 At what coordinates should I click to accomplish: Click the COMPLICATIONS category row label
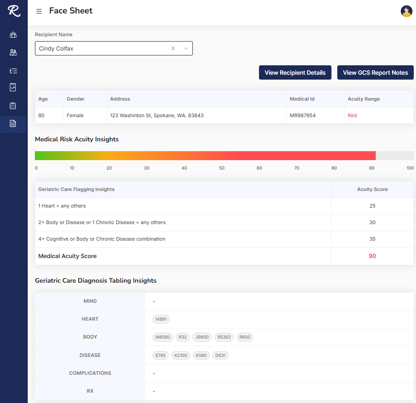pos(90,373)
